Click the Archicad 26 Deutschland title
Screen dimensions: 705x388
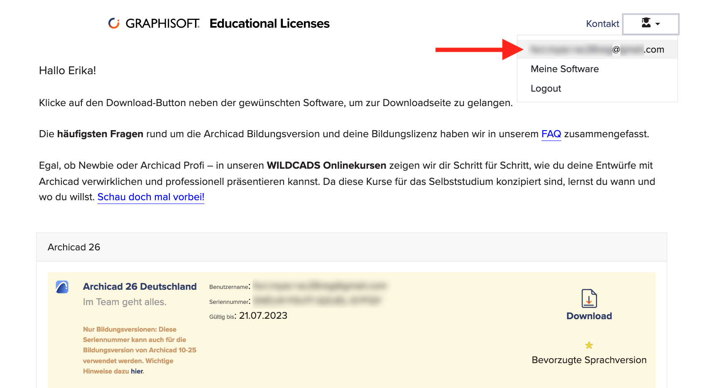(140, 286)
